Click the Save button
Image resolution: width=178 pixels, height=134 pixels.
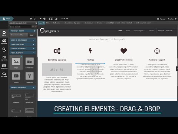6,19
